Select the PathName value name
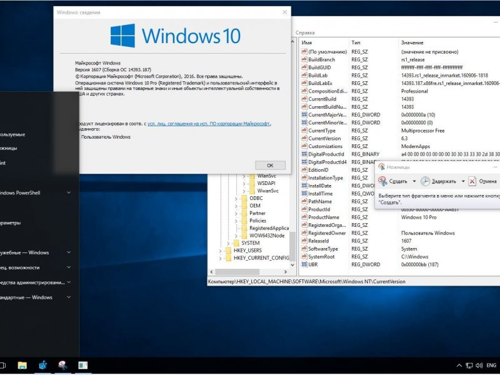The width and height of the screenshot is (500, 375). click(x=320, y=201)
